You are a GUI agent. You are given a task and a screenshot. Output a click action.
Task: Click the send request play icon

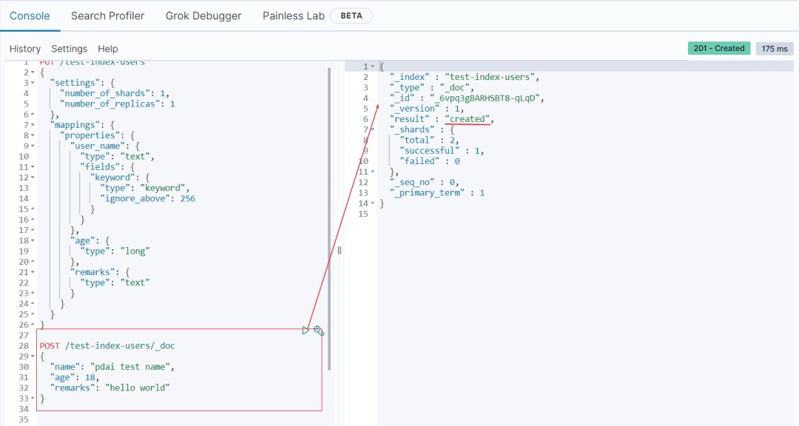coord(306,330)
